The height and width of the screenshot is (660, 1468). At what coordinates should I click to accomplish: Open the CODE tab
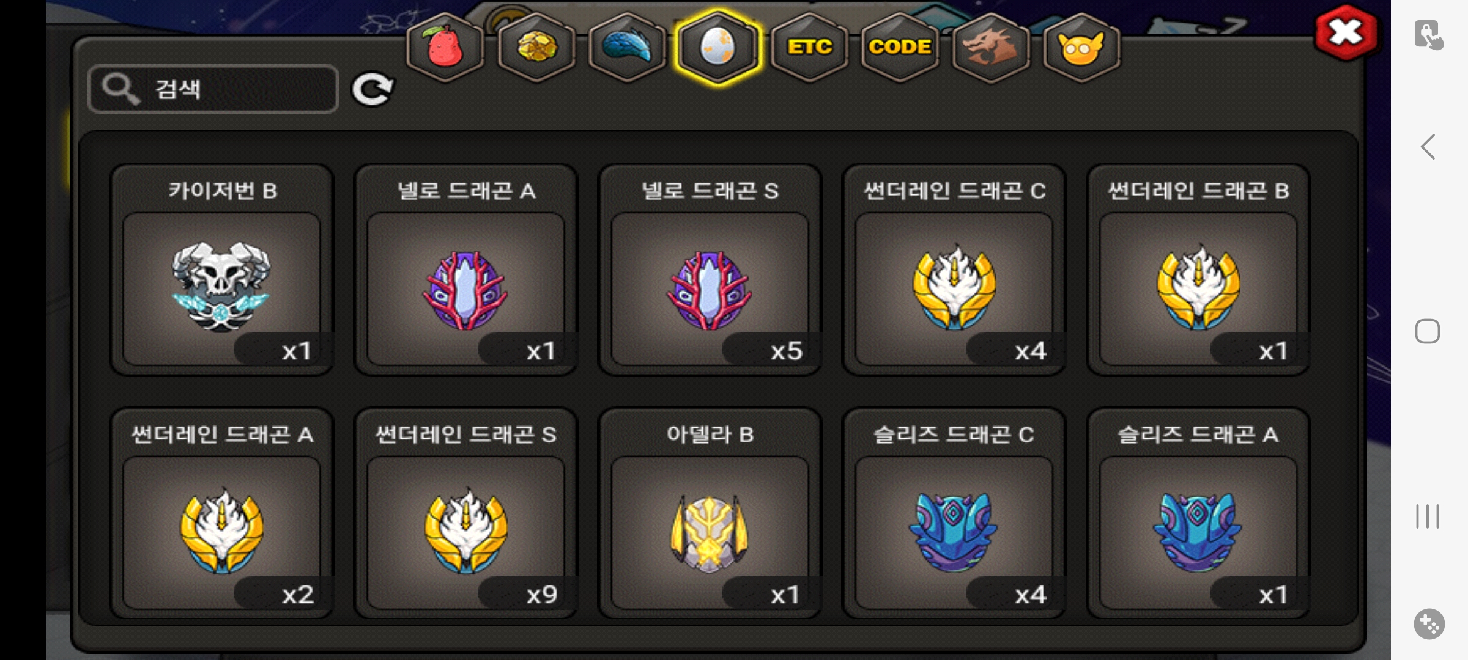900,47
